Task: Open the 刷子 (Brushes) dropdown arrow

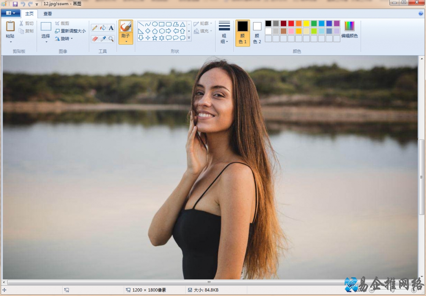Action: (x=126, y=41)
